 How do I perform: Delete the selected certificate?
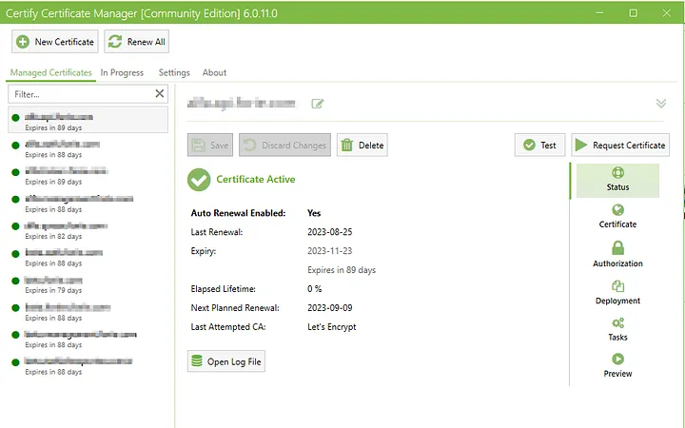pos(362,146)
